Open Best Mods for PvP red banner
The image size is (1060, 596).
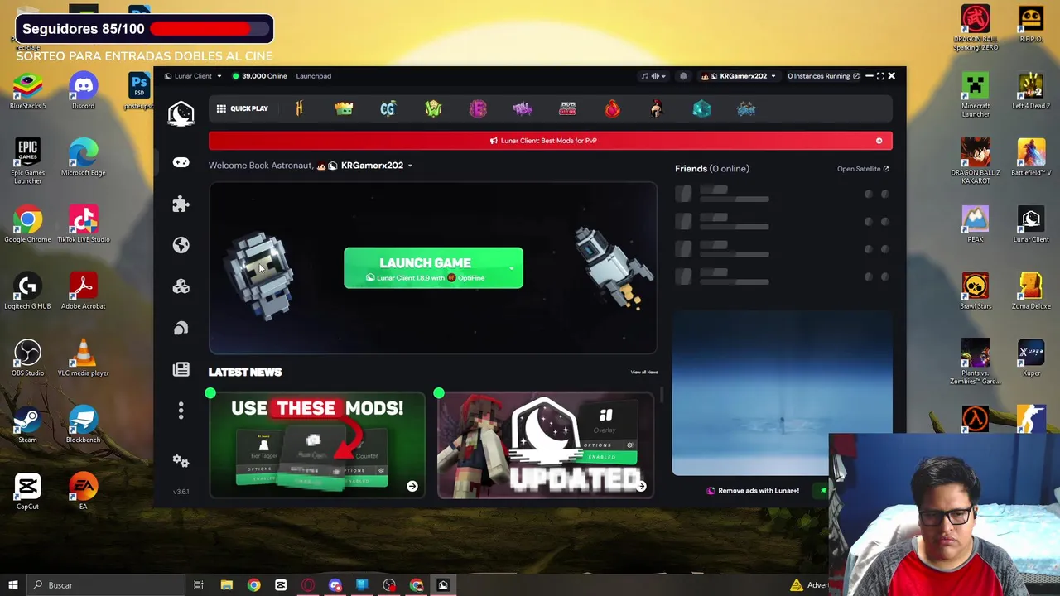551,141
